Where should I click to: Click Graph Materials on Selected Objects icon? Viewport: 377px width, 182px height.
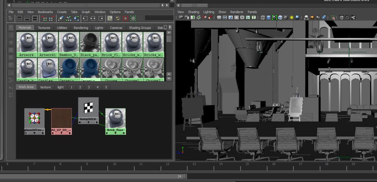coord(76,18)
